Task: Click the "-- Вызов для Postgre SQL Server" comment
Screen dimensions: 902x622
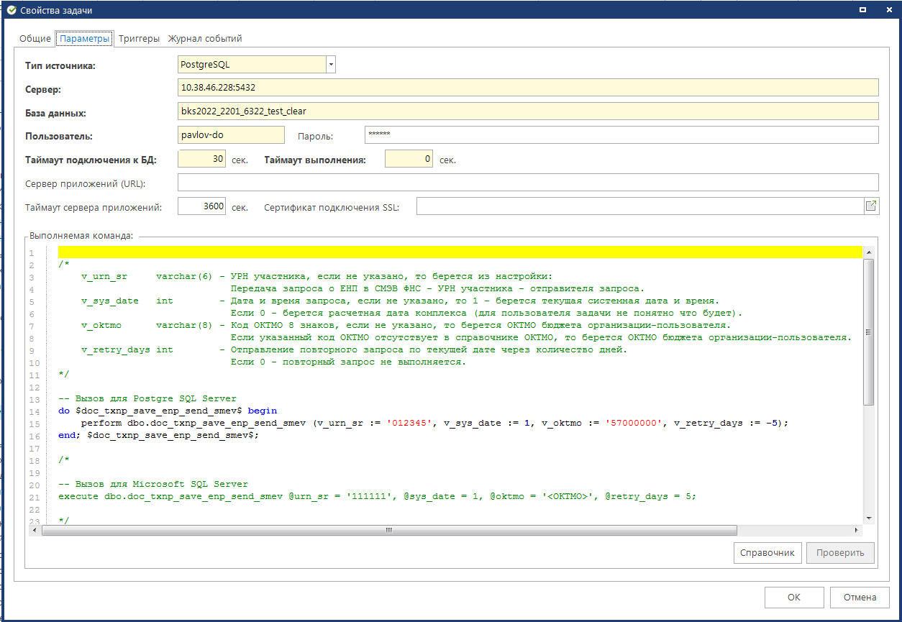Action: point(147,398)
